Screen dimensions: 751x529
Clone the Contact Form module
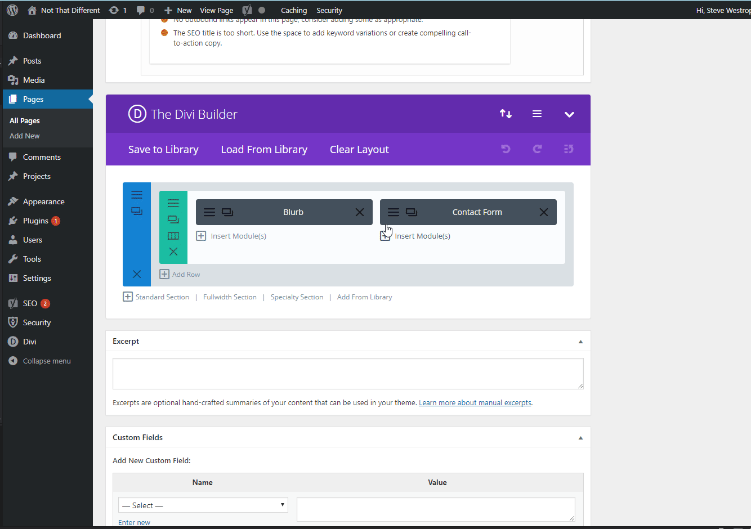(412, 212)
